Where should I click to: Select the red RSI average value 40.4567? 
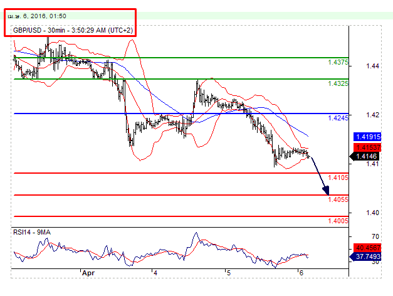click(x=367, y=248)
